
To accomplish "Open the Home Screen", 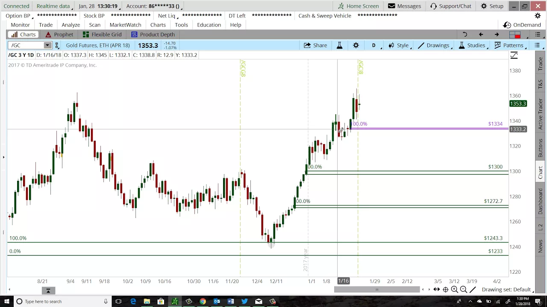I will coord(358,6).
